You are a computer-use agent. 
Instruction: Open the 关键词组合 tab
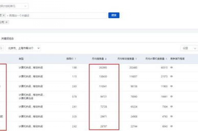tap(7, 39)
